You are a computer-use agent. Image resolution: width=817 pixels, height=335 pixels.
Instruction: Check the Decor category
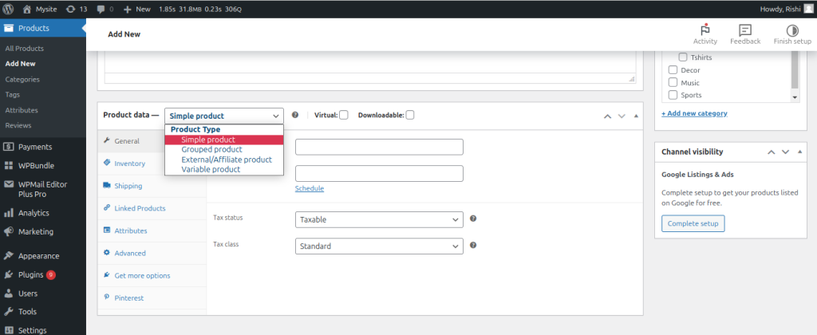[x=673, y=70]
